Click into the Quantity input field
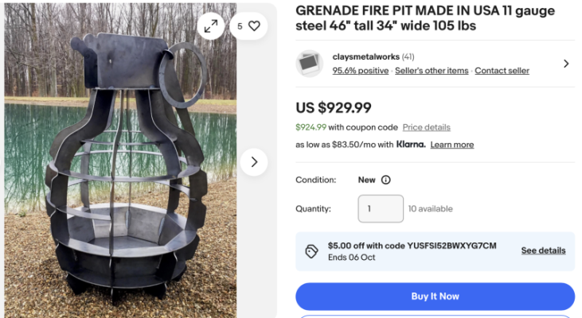Screen dimensions: 582x318 click(381, 208)
